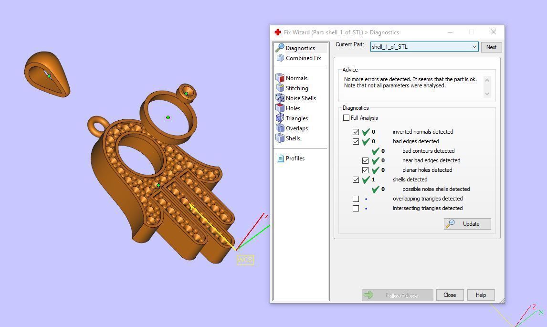Click the Shells cube icon

pyautogui.click(x=280, y=138)
